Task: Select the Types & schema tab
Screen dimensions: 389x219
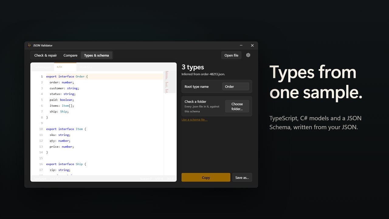Action: [x=96, y=55]
